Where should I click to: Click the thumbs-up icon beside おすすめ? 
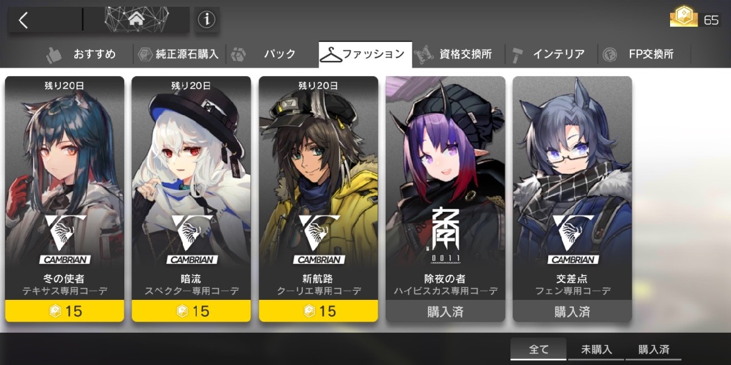click(x=54, y=55)
